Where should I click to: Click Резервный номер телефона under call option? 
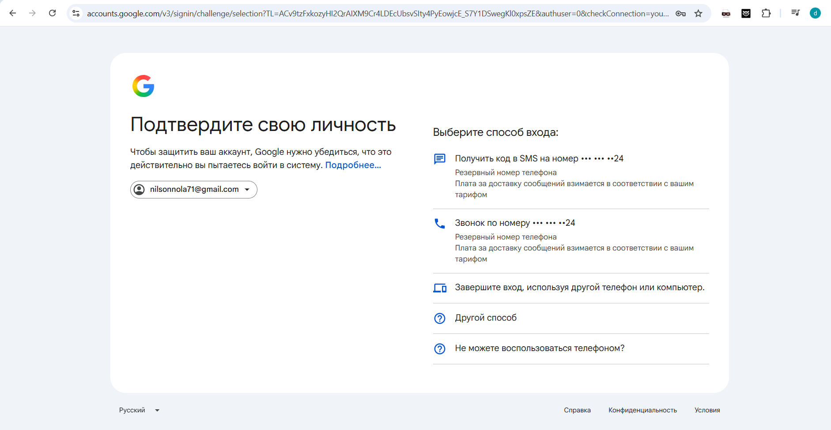pos(506,237)
